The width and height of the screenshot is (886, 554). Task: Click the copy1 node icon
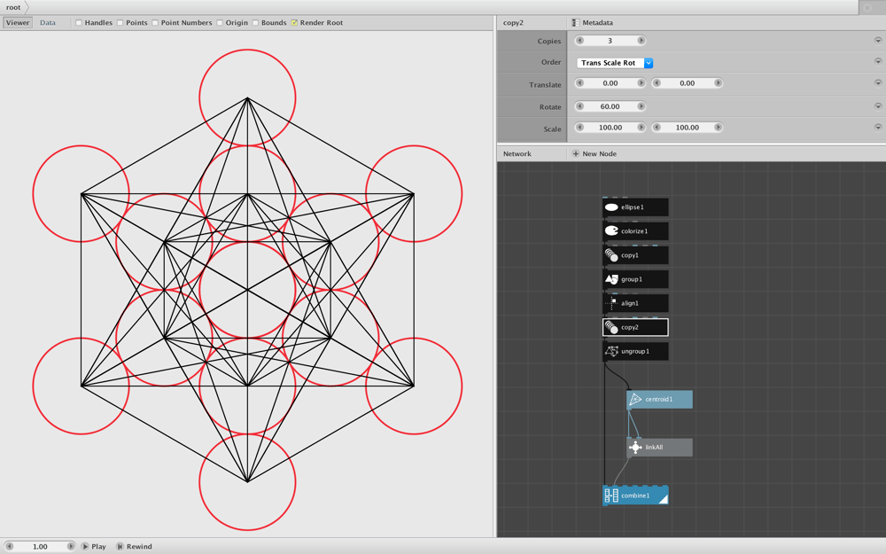[611, 255]
